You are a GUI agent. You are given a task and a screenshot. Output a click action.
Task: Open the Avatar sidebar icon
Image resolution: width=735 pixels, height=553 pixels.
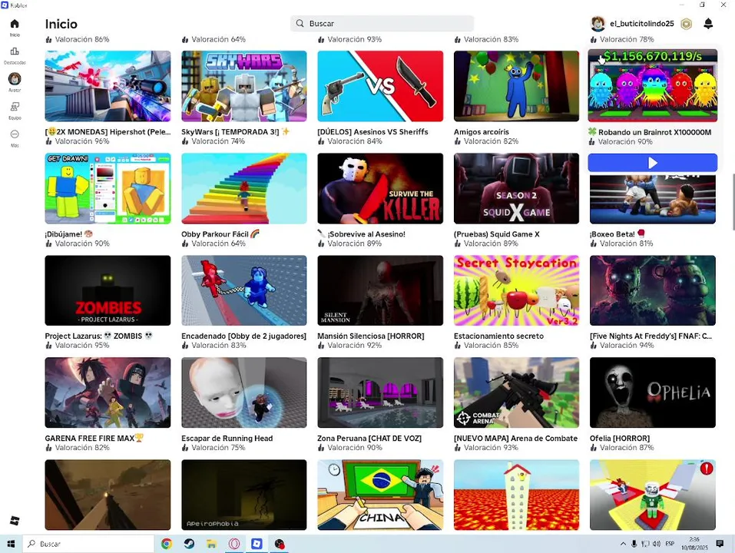(15, 78)
